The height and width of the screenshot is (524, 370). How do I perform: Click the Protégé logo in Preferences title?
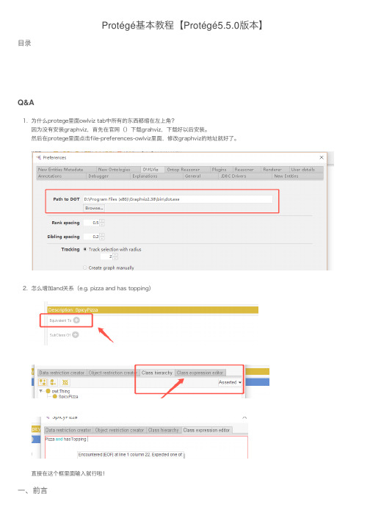tap(38, 157)
